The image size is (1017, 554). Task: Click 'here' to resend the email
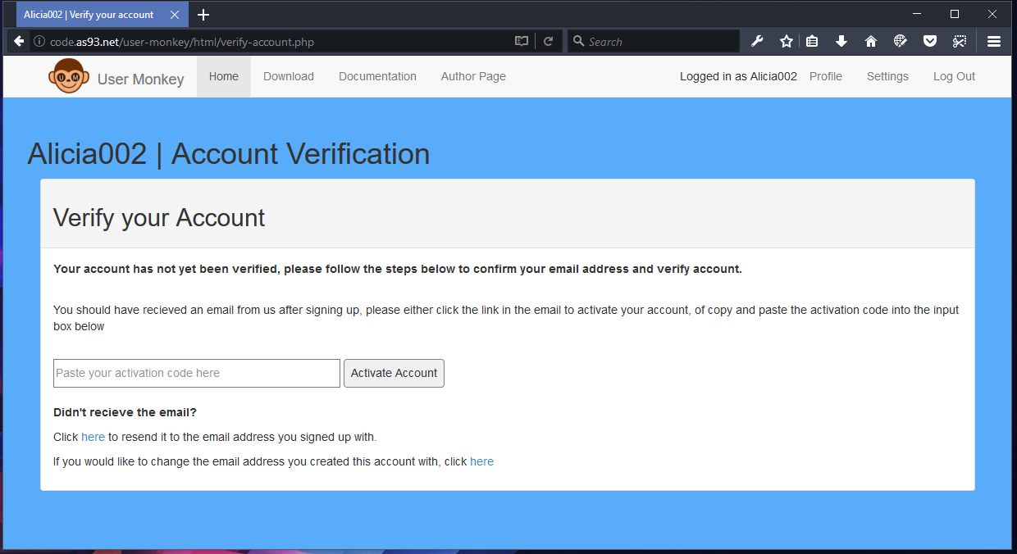(93, 437)
